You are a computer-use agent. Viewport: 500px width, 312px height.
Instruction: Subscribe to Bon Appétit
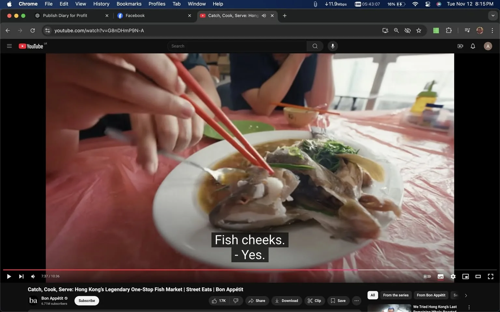tap(87, 301)
